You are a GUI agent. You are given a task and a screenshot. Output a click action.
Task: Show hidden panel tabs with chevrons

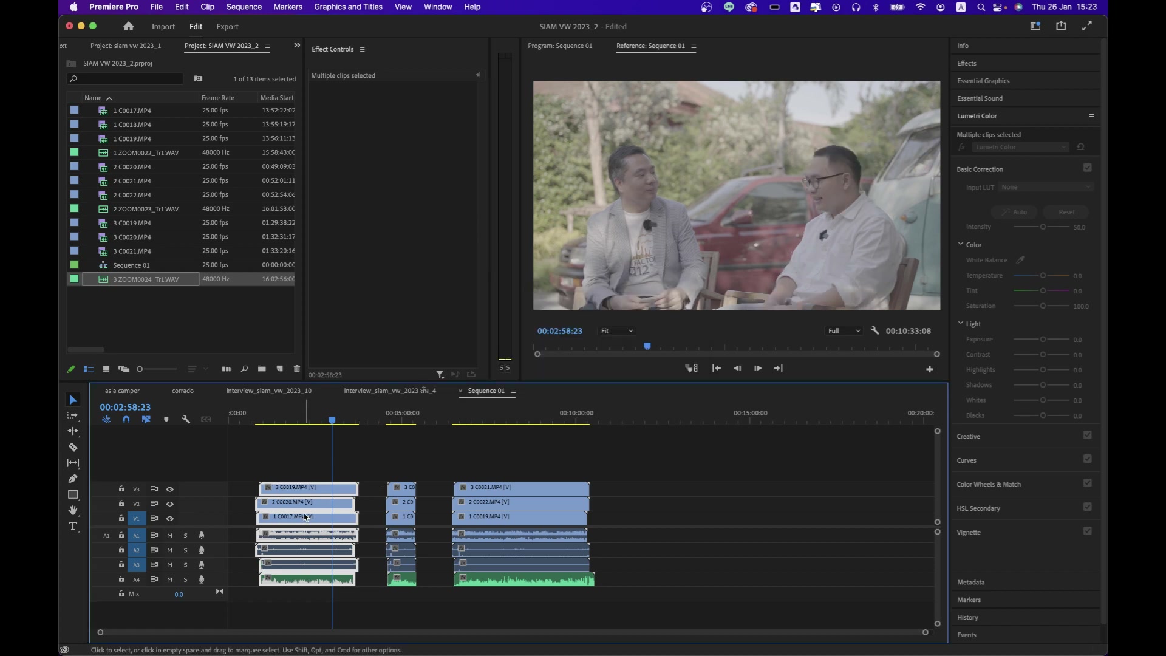click(x=297, y=46)
